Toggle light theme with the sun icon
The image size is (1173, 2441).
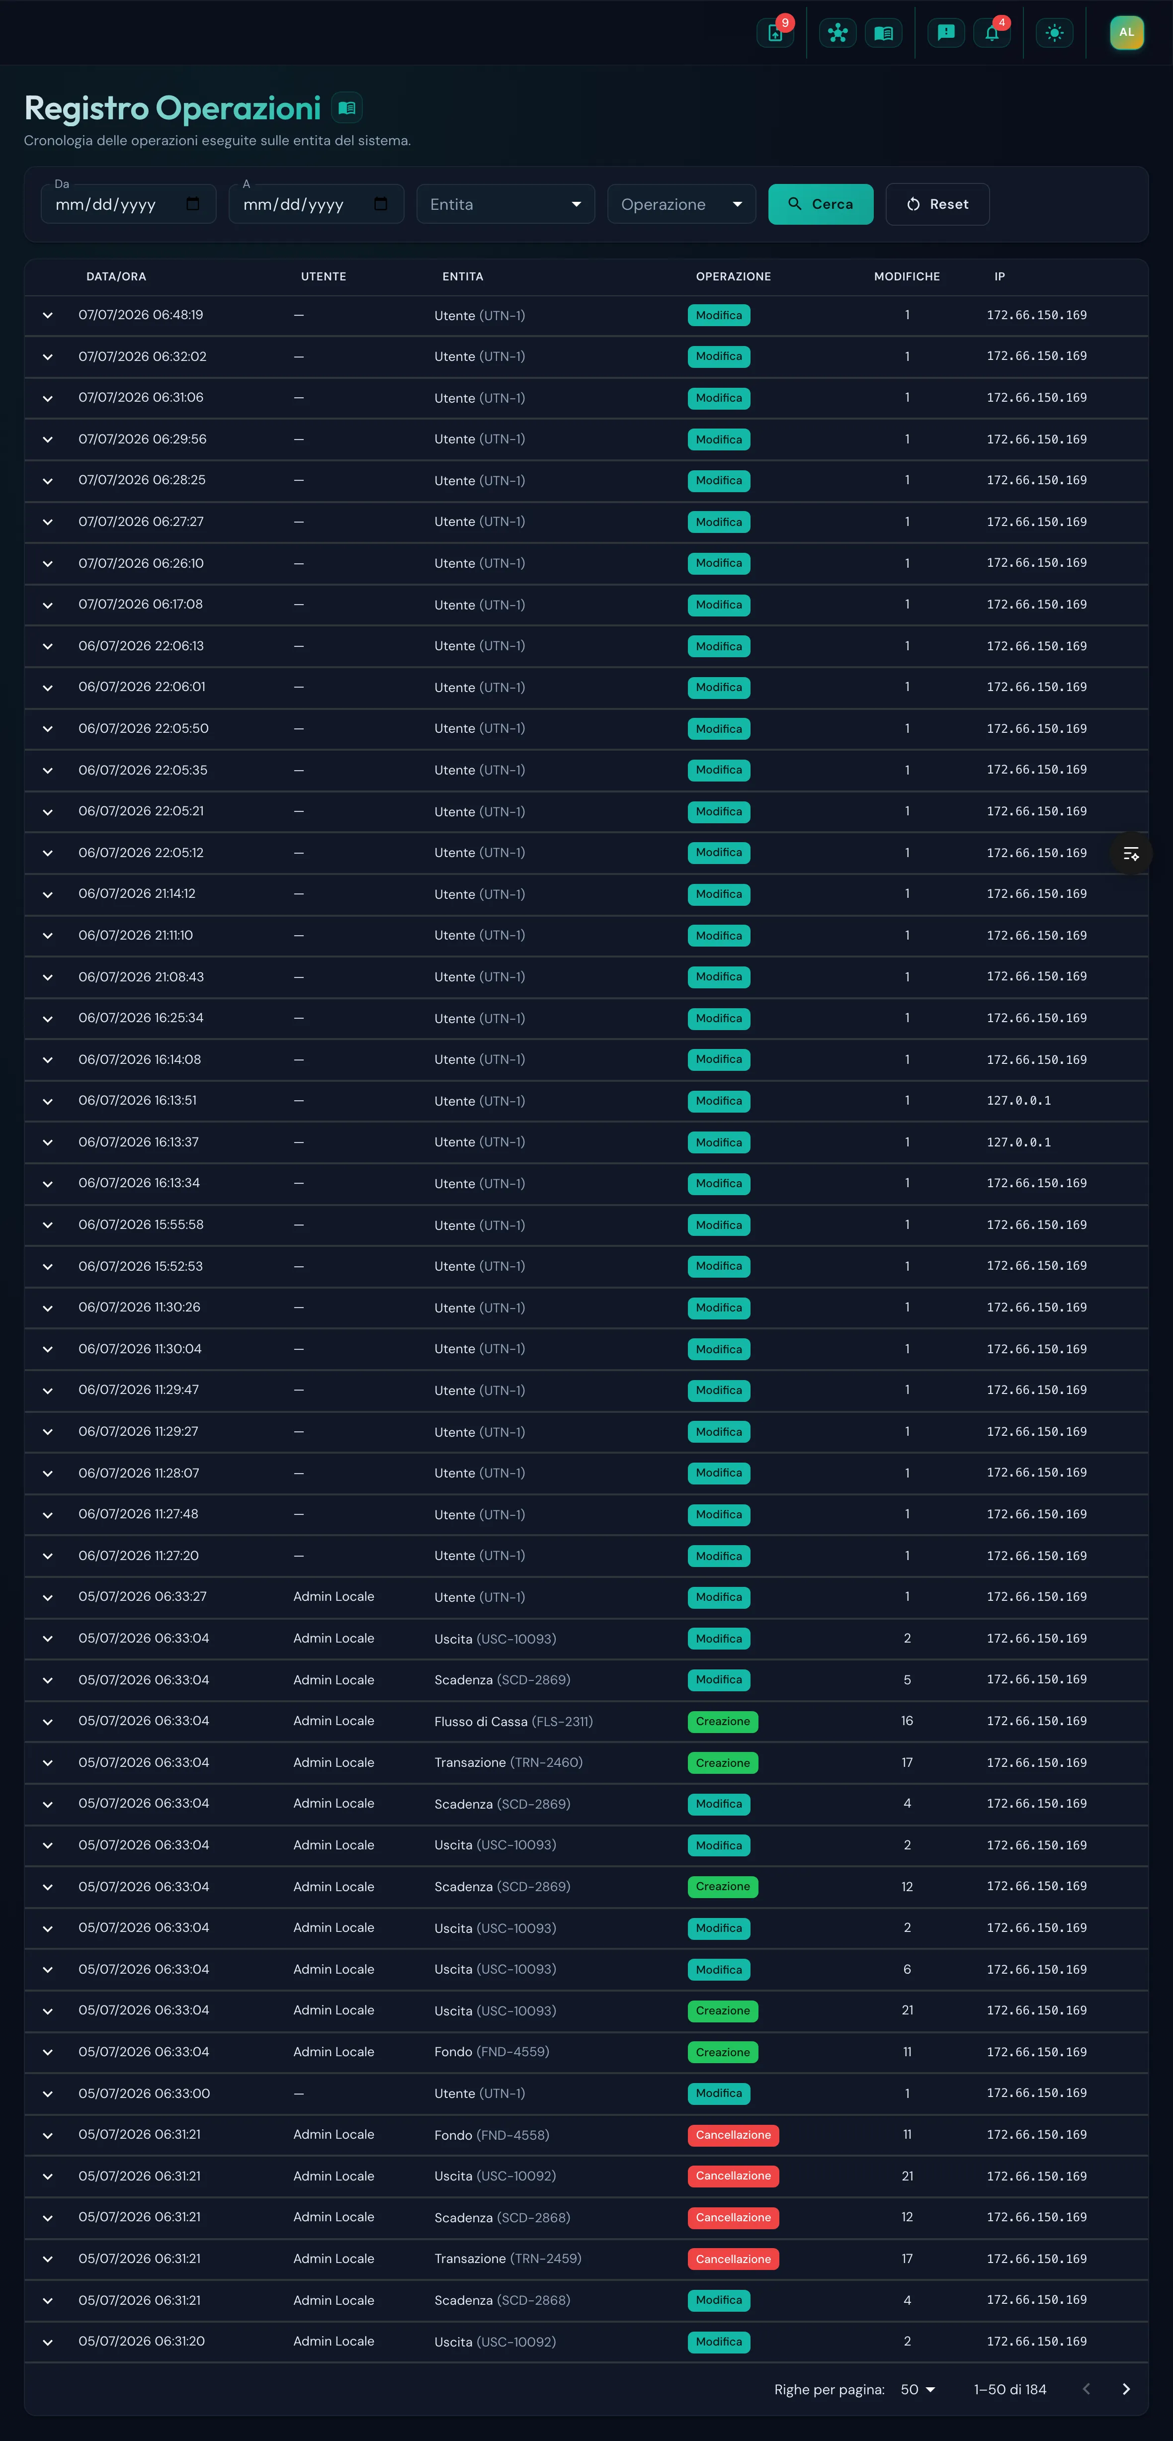1055,33
